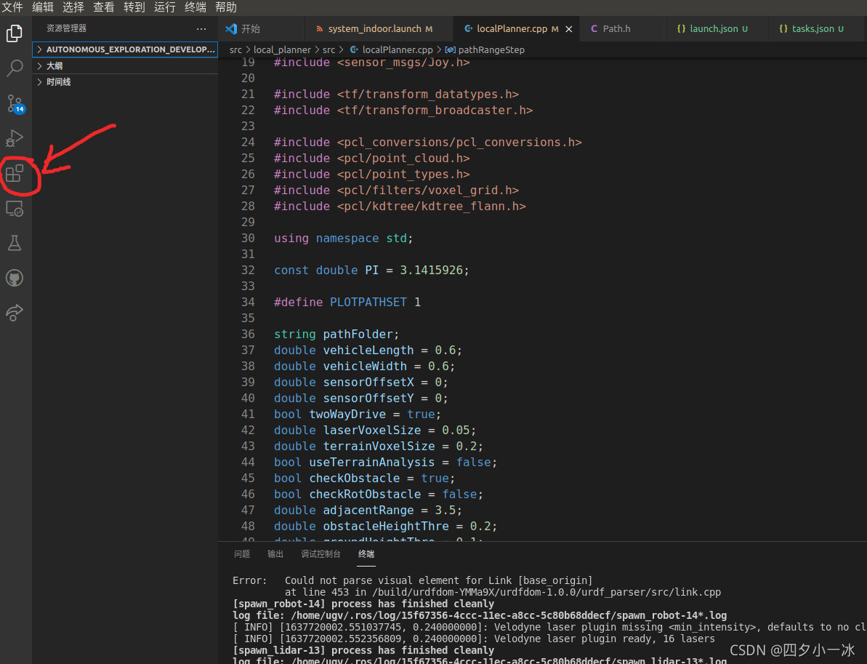Click the PI constant value 3.1415926
Image resolution: width=867 pixels, height=664 pixels.
tap(431, 271)
